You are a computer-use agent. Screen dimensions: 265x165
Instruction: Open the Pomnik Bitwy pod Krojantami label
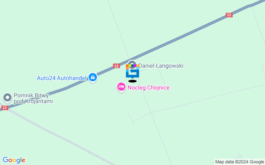(x=33, y=98)
